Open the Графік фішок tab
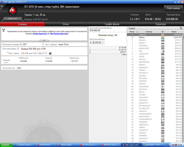Viewport: 184px width, 147px height. pos(112,24)
